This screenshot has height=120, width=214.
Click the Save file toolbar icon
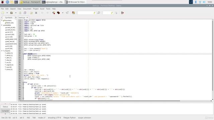click(x=20, y=13)
